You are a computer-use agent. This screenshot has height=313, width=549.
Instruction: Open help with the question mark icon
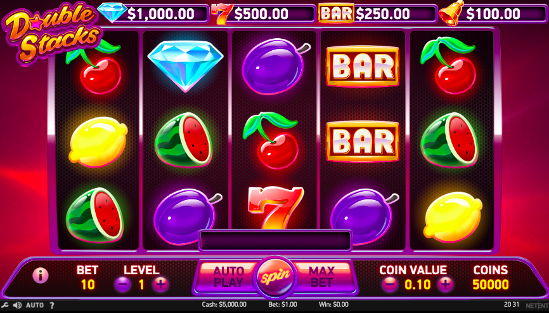52,305
